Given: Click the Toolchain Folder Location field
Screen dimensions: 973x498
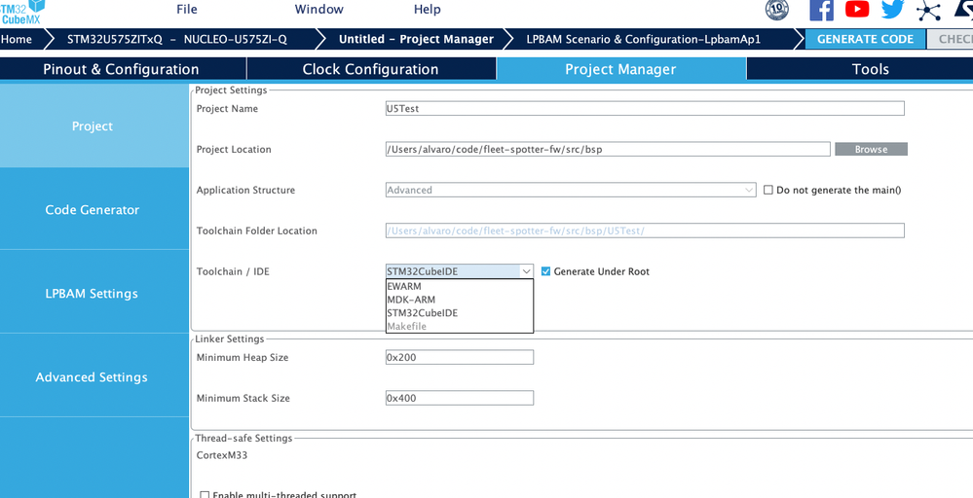Looking at the screenshot, I should click(x=645, y=231).
